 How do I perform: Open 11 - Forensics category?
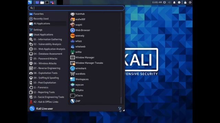[47, 87]
